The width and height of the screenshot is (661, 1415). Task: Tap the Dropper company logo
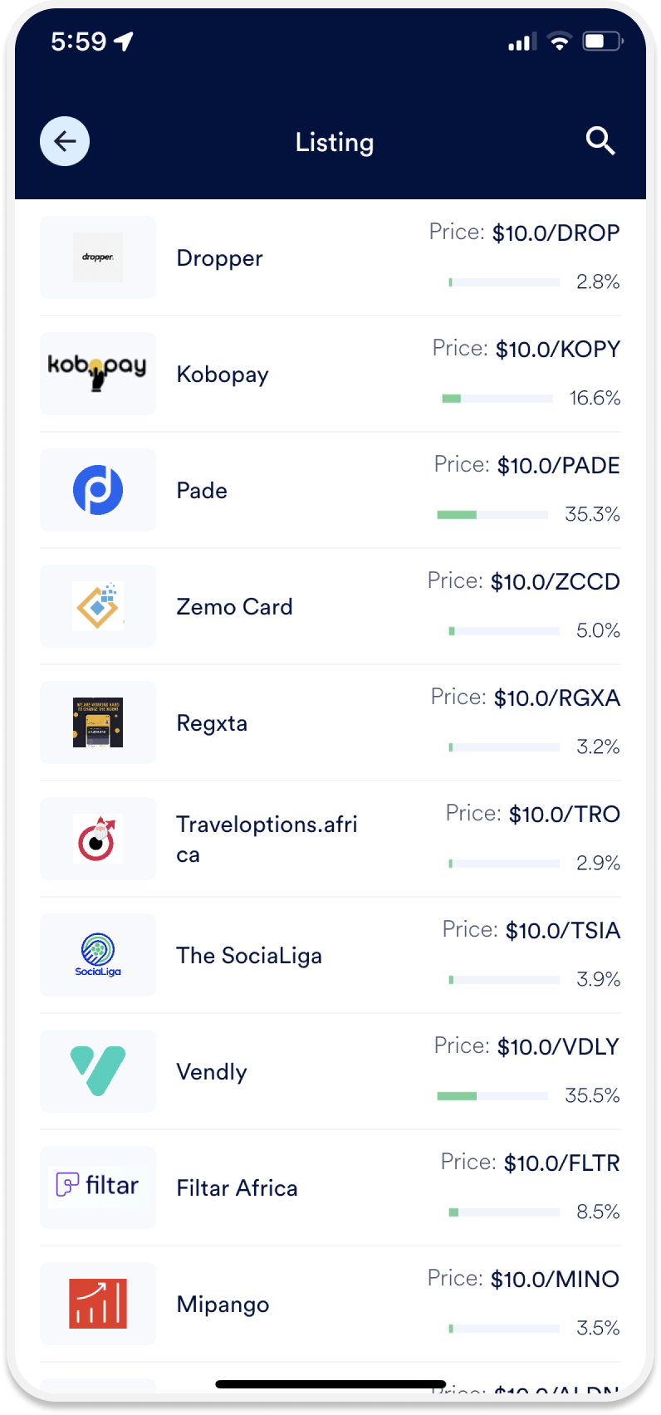(x=98, y=257)
